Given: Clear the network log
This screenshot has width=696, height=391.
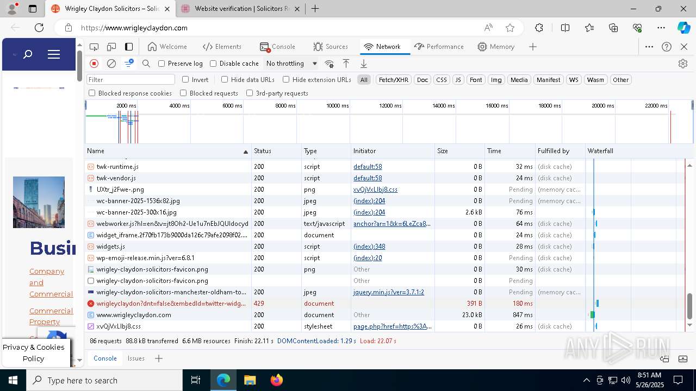Looking at the screenshot, I should coord(111,64).
